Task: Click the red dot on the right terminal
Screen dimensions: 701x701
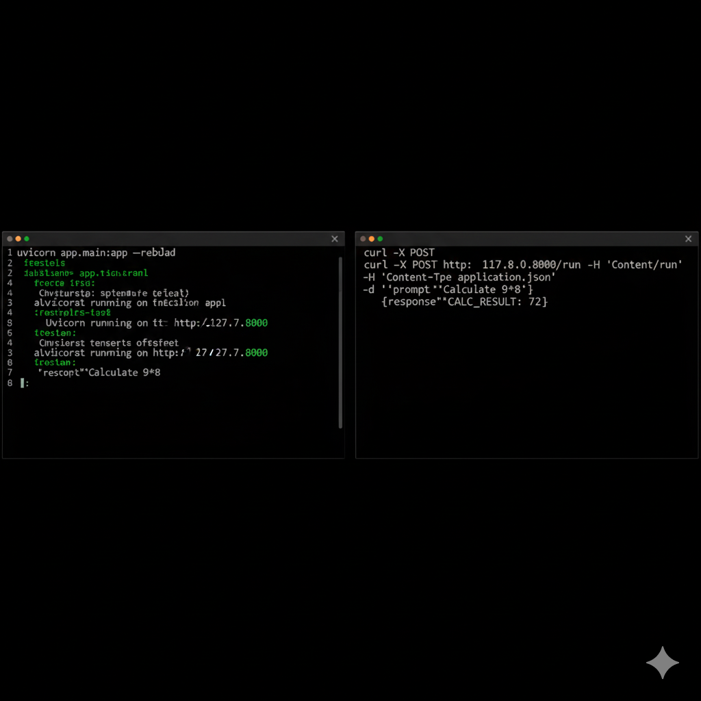Action: (x=363, y=239)
